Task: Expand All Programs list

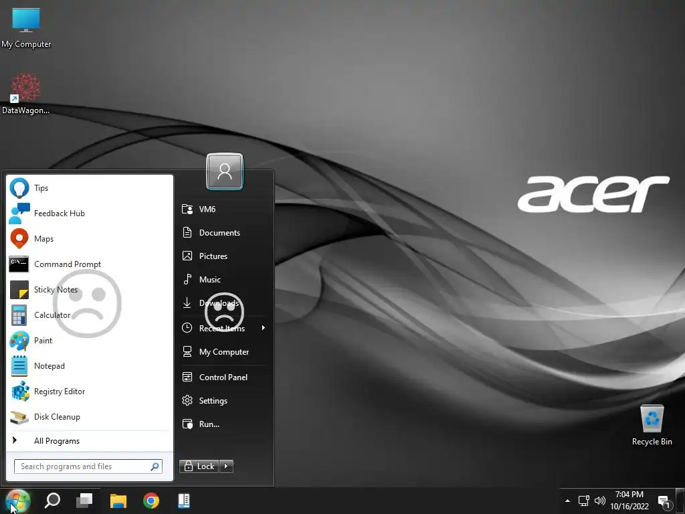Action: (89, 440)
